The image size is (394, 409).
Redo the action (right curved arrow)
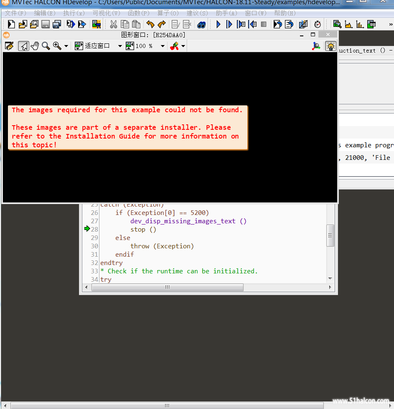tap(162, 24)
